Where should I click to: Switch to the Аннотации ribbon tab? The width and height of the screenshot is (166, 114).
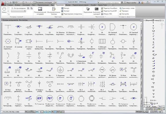point(26,5)
